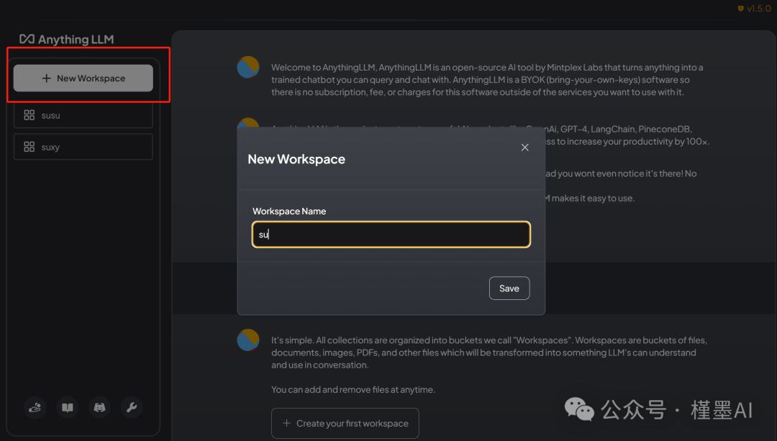The height and width of the screenshot is (441, 777).
Task: Click the avatar beside the welcome message
Action: (247, 68)
